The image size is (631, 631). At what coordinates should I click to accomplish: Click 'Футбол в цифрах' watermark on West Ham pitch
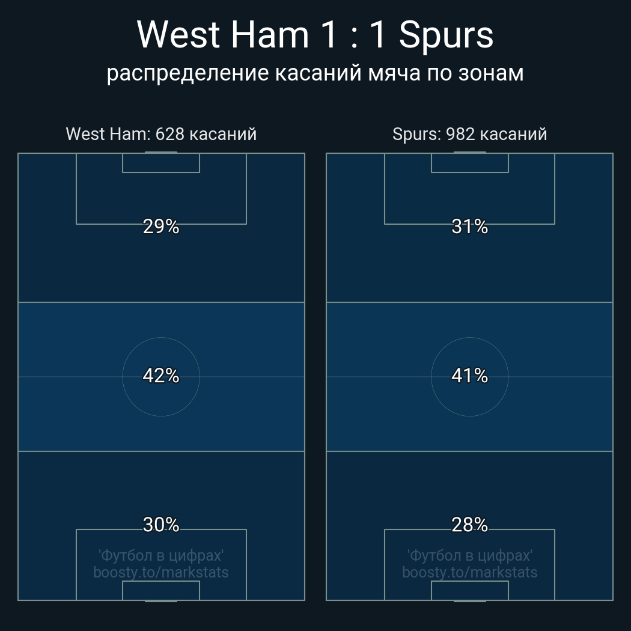pos(161,555)
